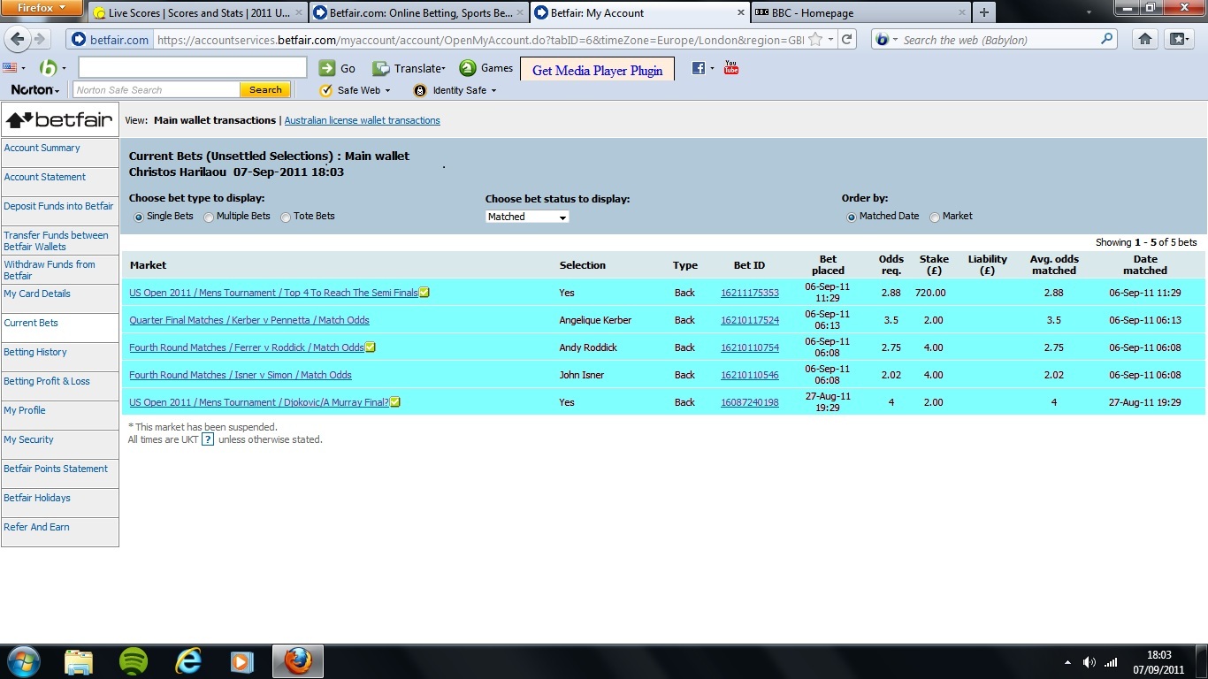
Task: Open Kerber v Pennetta Match Odds market
Action: pyautogui.click(x=249, y=320)
